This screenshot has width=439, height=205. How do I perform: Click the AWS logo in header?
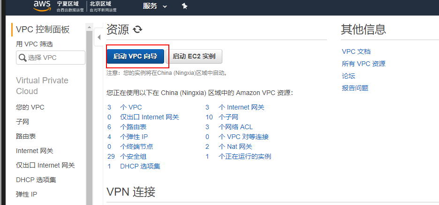pos(42,6)
